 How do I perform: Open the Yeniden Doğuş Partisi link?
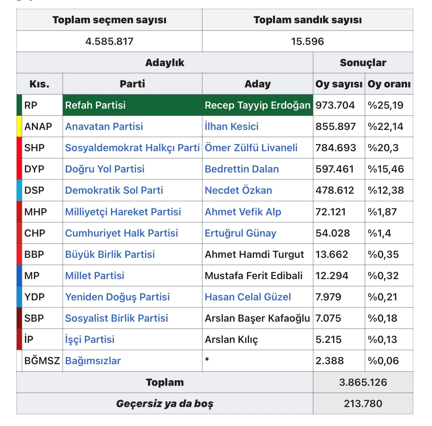(117, 297)
